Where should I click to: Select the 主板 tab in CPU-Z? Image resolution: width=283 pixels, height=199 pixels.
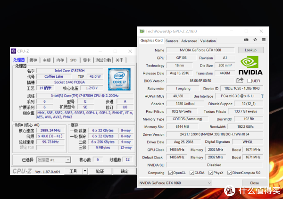point(47,60)
